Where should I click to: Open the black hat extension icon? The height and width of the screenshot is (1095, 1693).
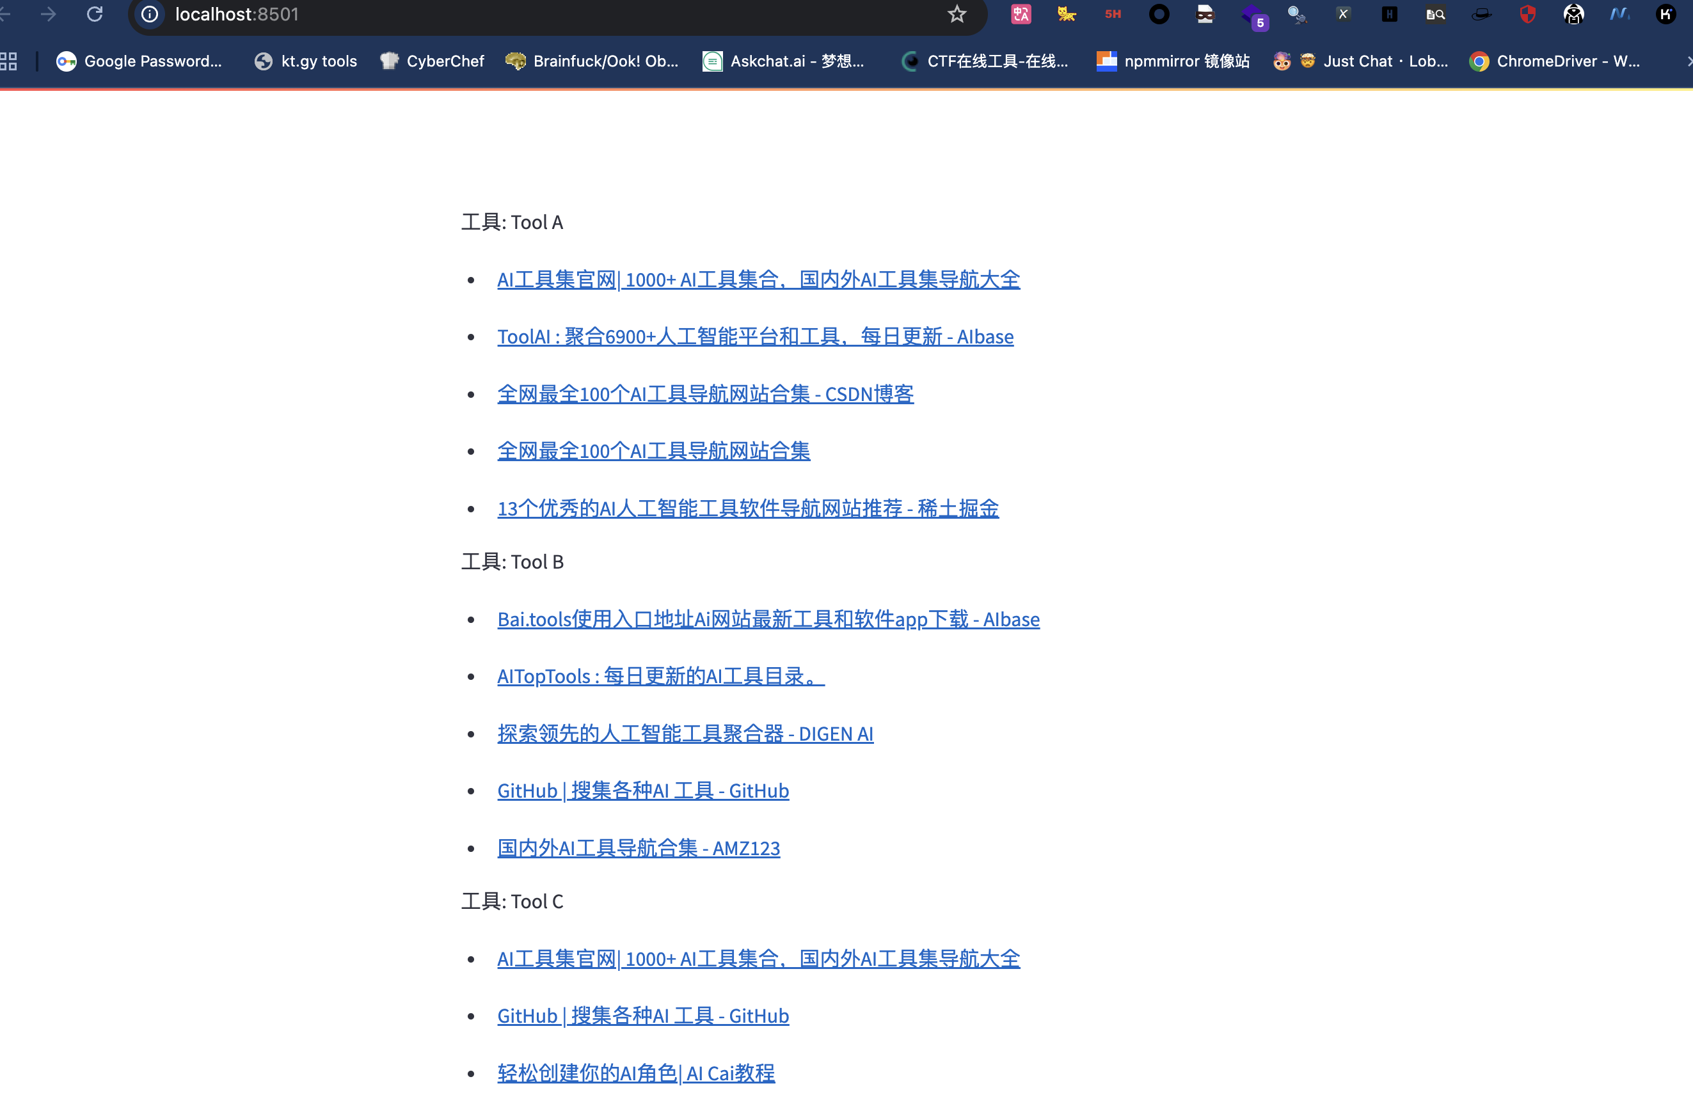[x=1481, y=14]
